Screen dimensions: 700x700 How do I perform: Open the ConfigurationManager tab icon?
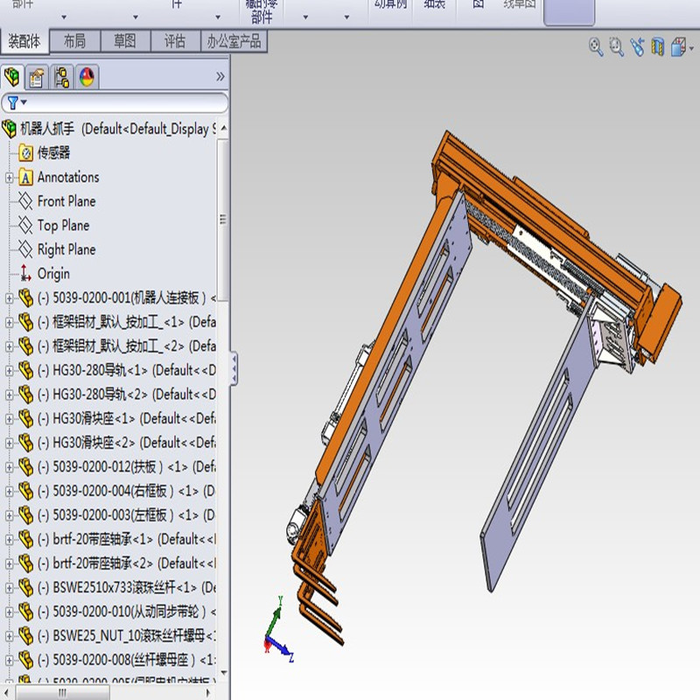[61, 77]
